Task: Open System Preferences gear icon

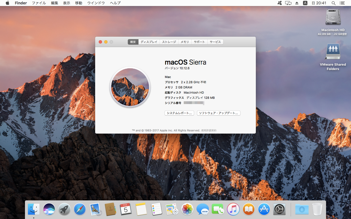Action: (x=279, y=209)
